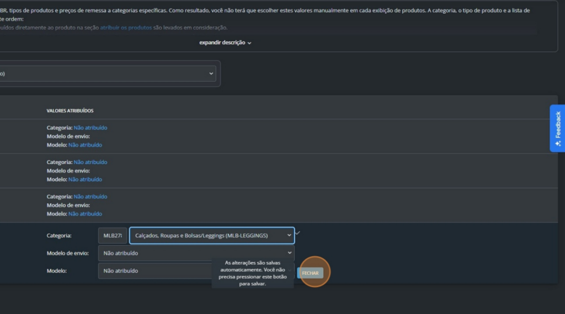Expand the description via expandir descrição
The width and height of the screenshot is (565, 314).
222,42
